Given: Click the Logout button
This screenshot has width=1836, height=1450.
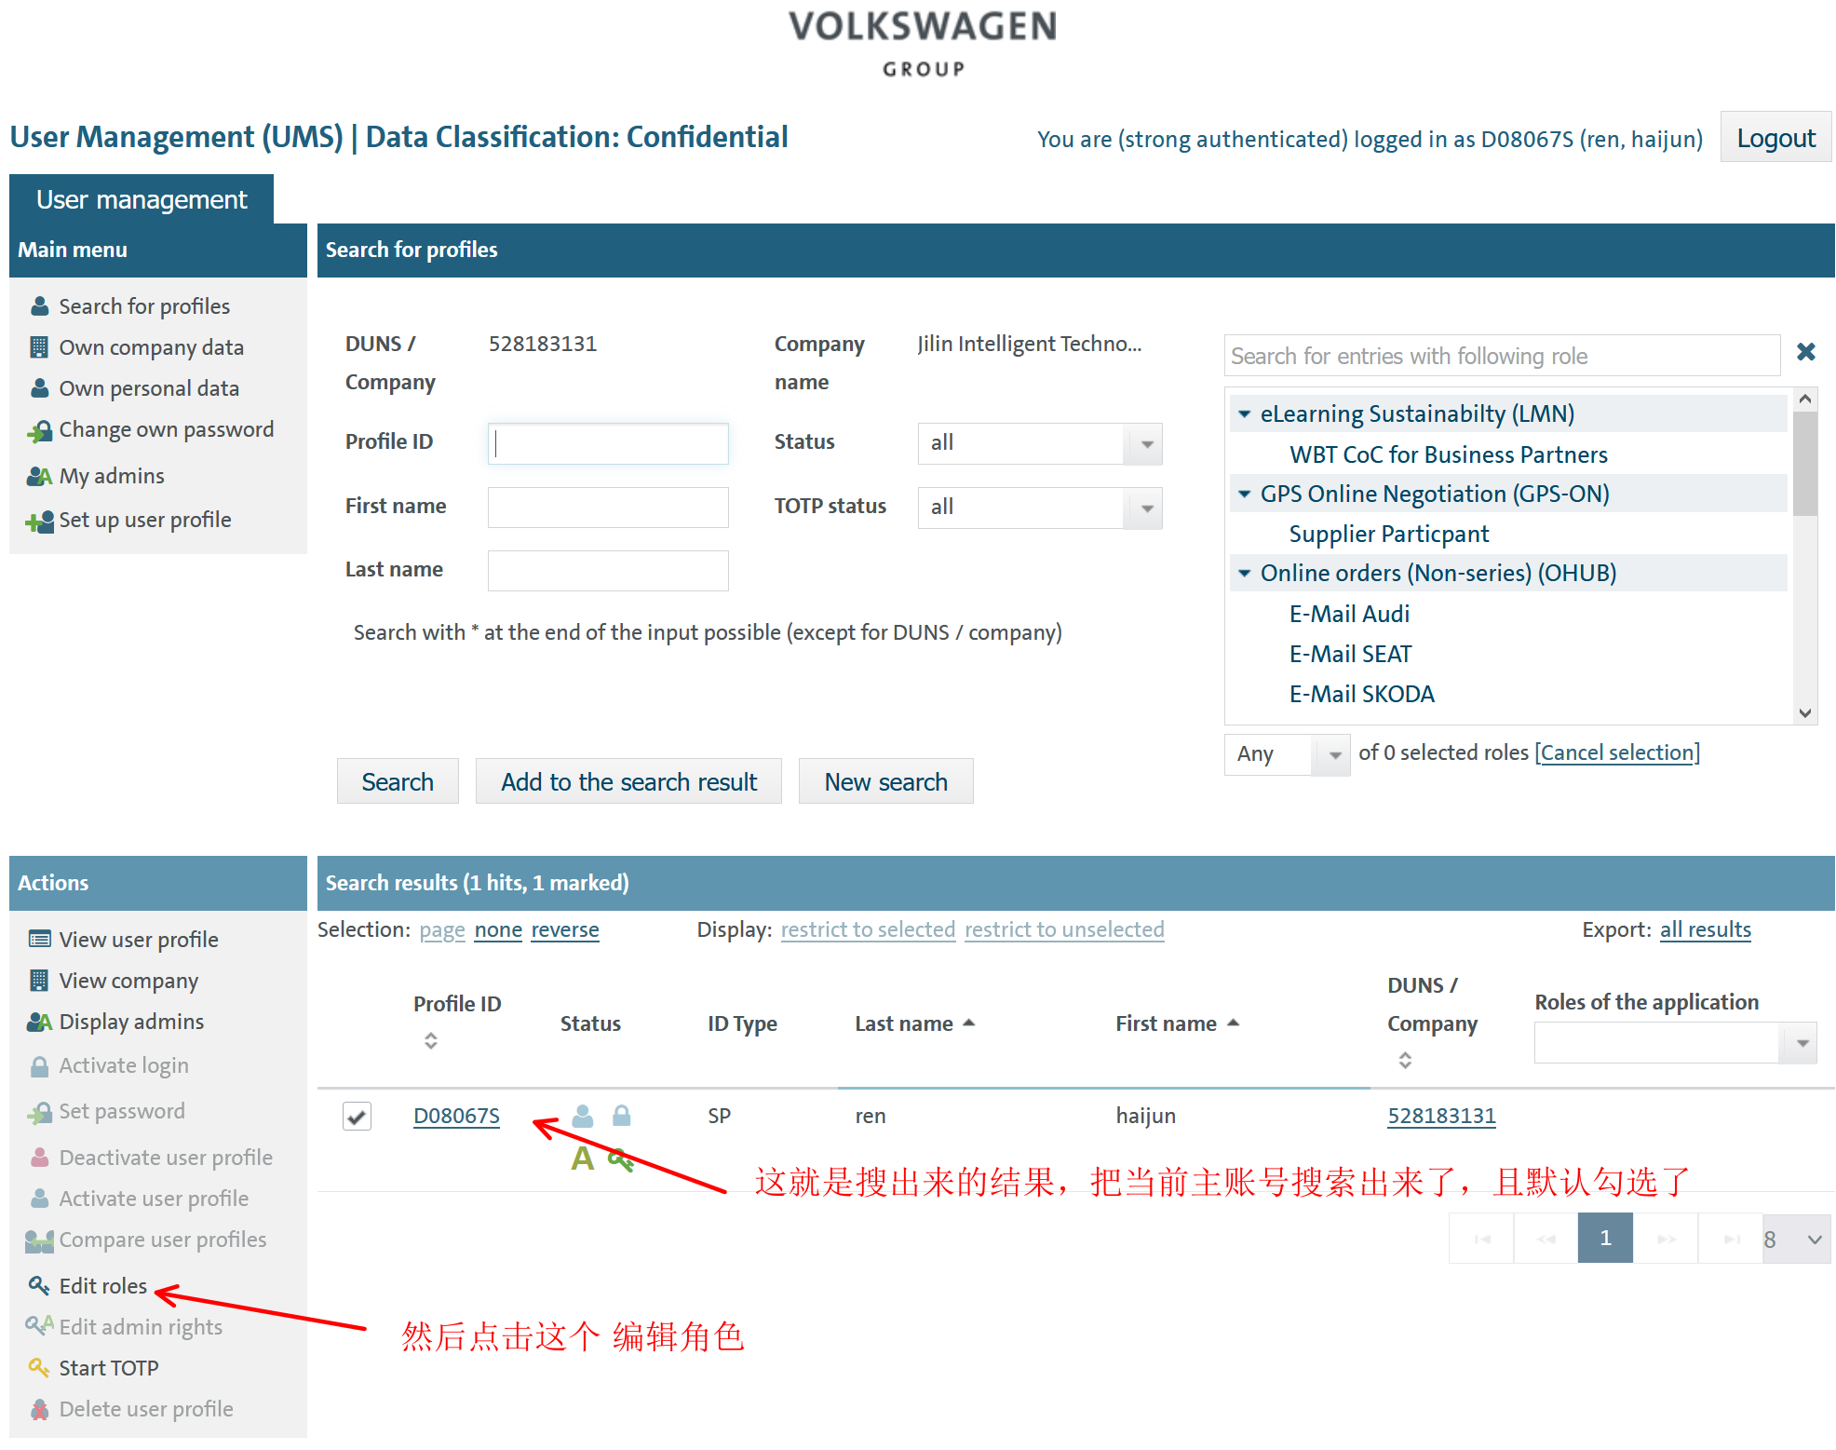Looking at the screenshot, I should (x=1775, y=138).
